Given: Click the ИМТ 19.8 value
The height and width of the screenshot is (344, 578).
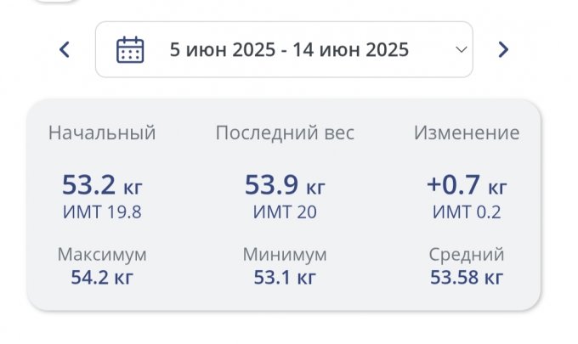Looking at the screenshot, I should point(102,211).
